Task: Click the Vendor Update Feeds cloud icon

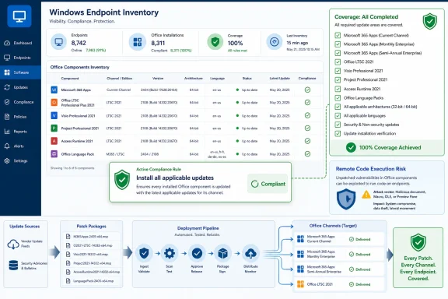Action: pyautogui.click(x=13, y=244)
